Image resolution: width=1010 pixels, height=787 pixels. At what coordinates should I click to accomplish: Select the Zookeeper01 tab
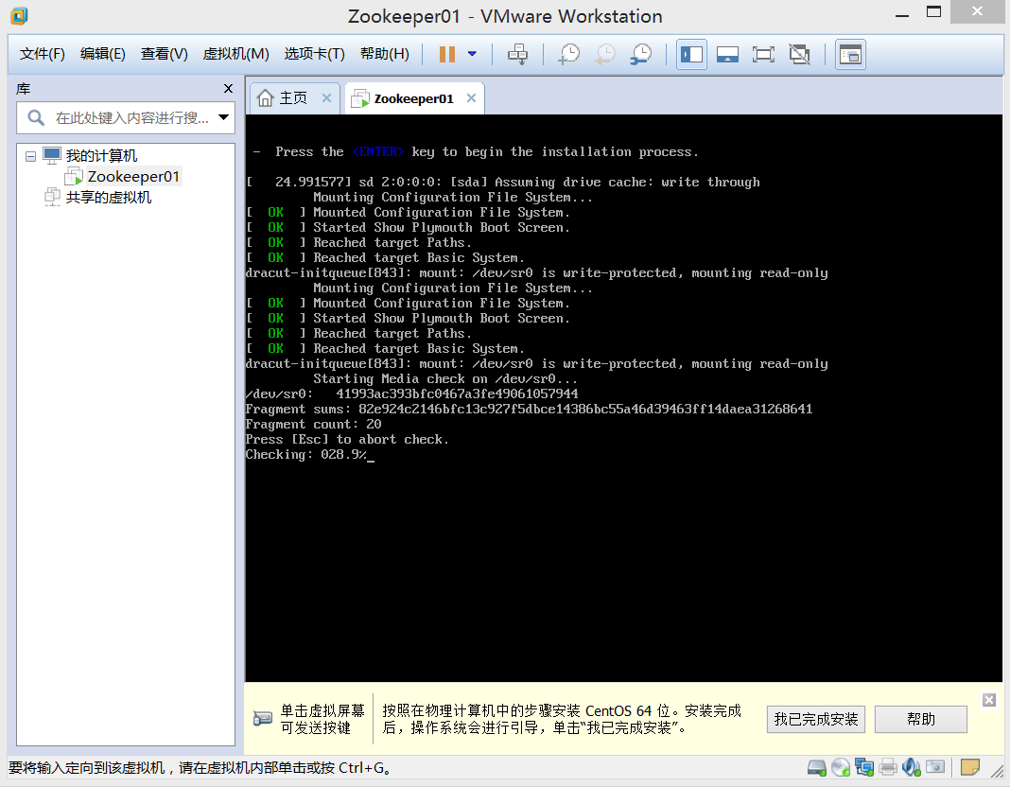click(413, 98)
